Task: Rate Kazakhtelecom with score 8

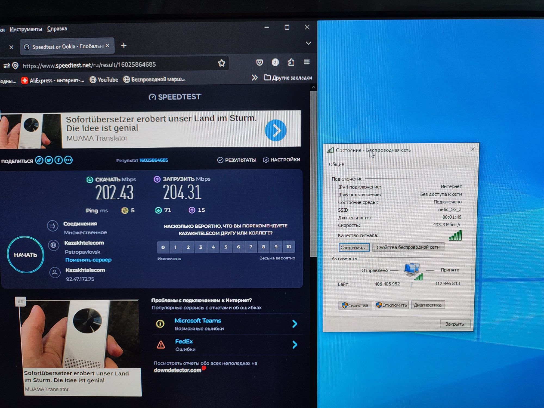Action: (263, 247)
